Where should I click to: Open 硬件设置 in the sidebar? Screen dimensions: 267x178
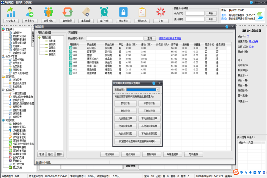pos(17,114)
